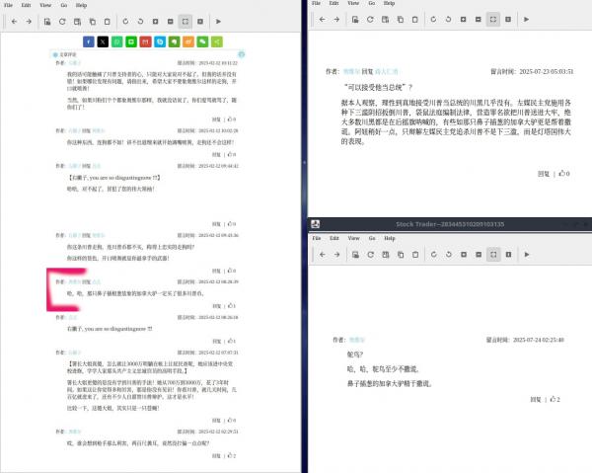
Task: Open the View menu in top-right window
Action: [x=354, y=4]
